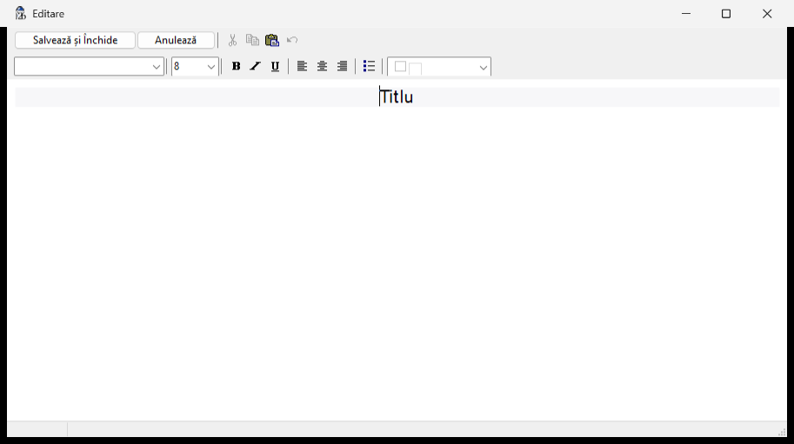This screenshot has height=444, width=794.
Task: Insert a bulleted list
Action: click(x=369, y=66)
